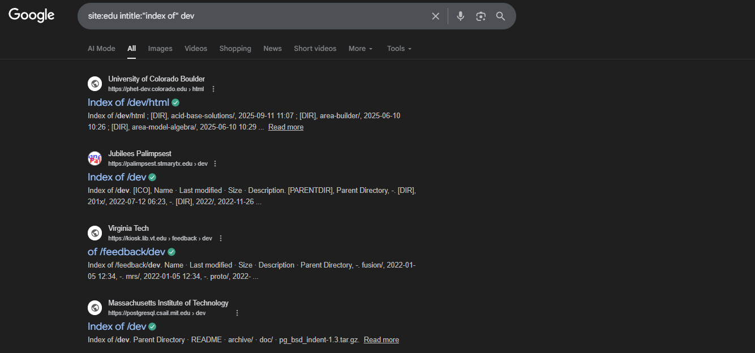Open the Index of /dev/html result

[x=128, y=102]
